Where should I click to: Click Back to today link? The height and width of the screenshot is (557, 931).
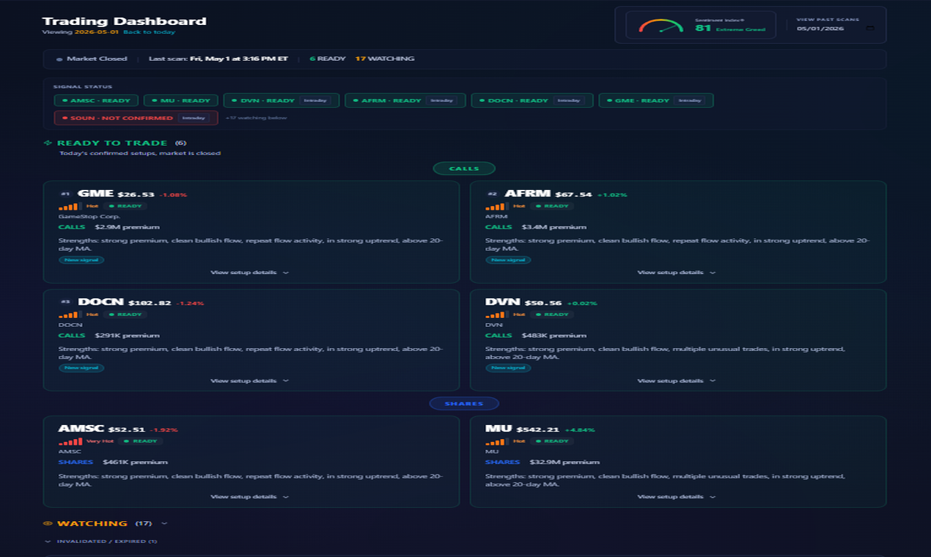pos(149,32)
